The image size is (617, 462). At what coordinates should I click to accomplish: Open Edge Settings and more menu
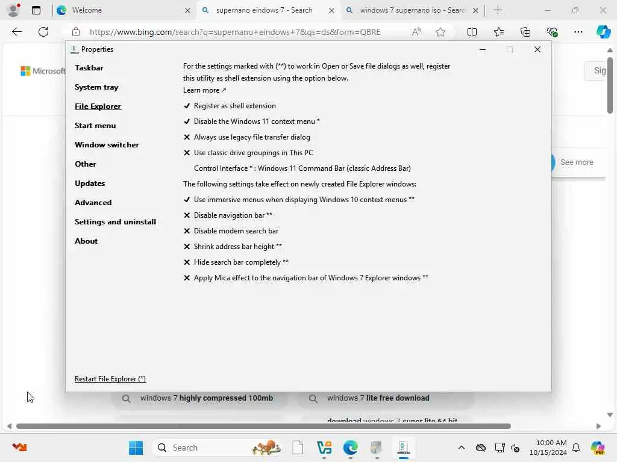578,32
